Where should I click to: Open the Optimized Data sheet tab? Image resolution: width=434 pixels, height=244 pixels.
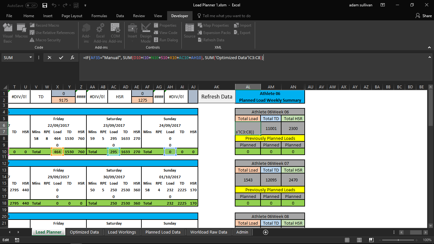tap(84, 232)
